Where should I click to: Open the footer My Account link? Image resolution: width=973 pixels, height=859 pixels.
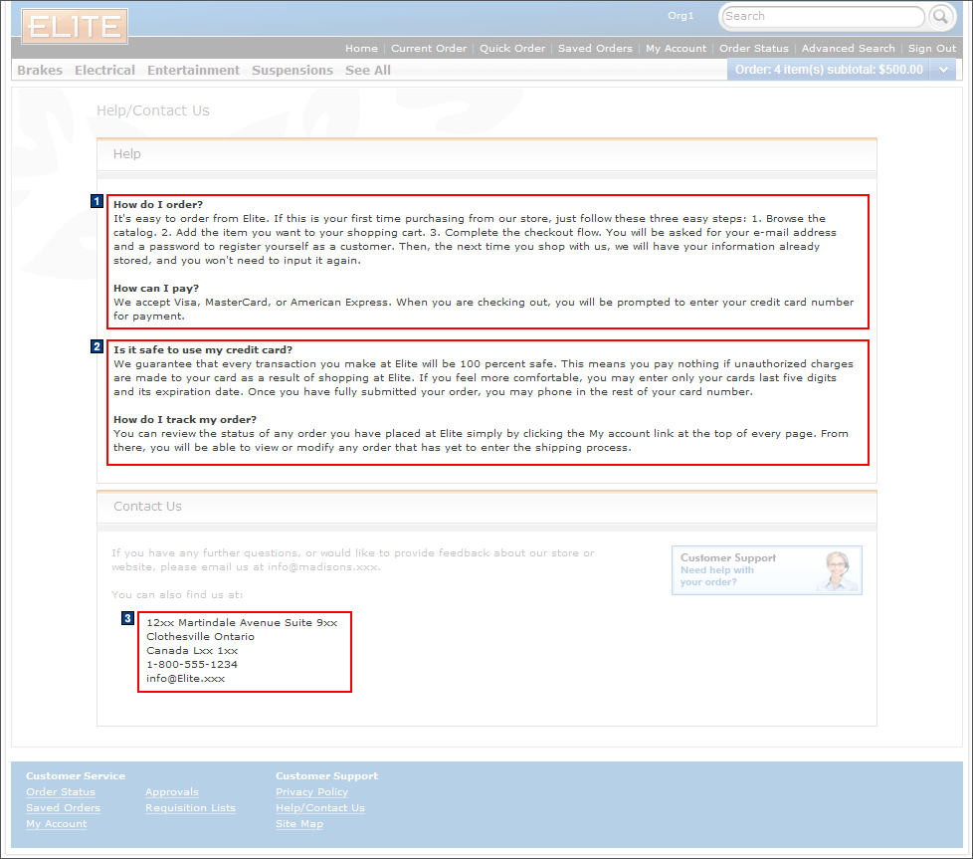[57, 824]
